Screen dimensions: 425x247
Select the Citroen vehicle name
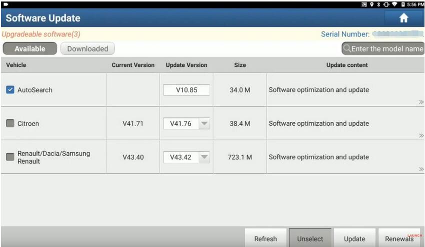pyautogui.click(x=28, y=124)
